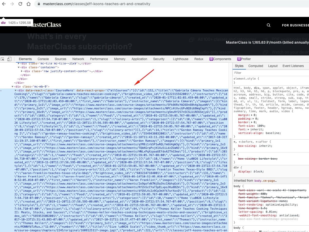Viewport: 309px width, 232px height.
Task: Click the display: block declaration
Action: point(251,171)
